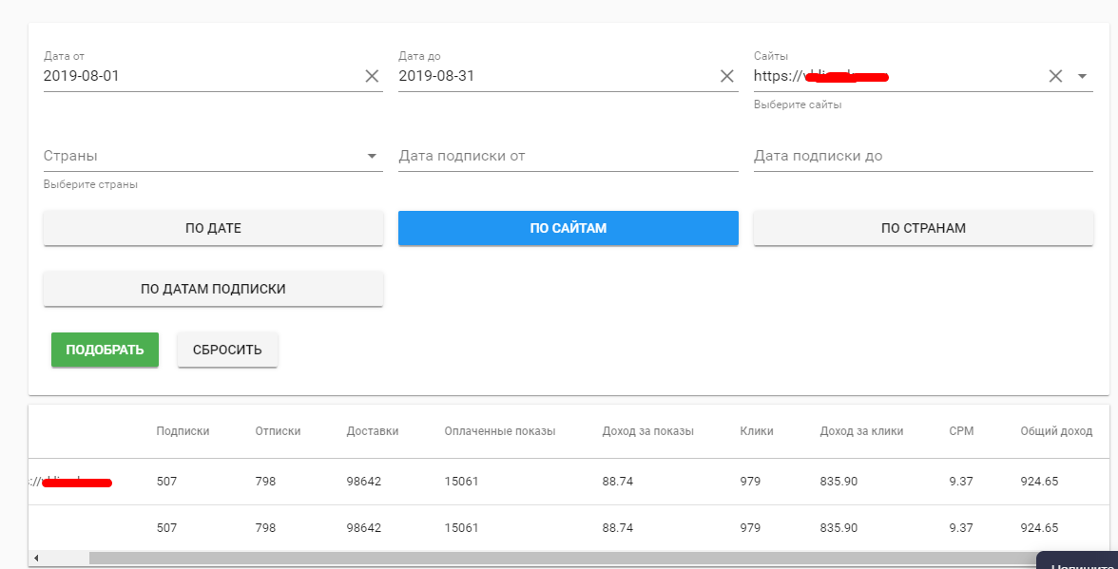Click the 'Дата подписки от' input field

pyautogui.click(x=568, y=156)
